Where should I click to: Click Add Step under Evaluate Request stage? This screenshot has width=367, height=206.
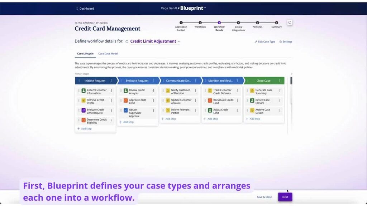126,122
